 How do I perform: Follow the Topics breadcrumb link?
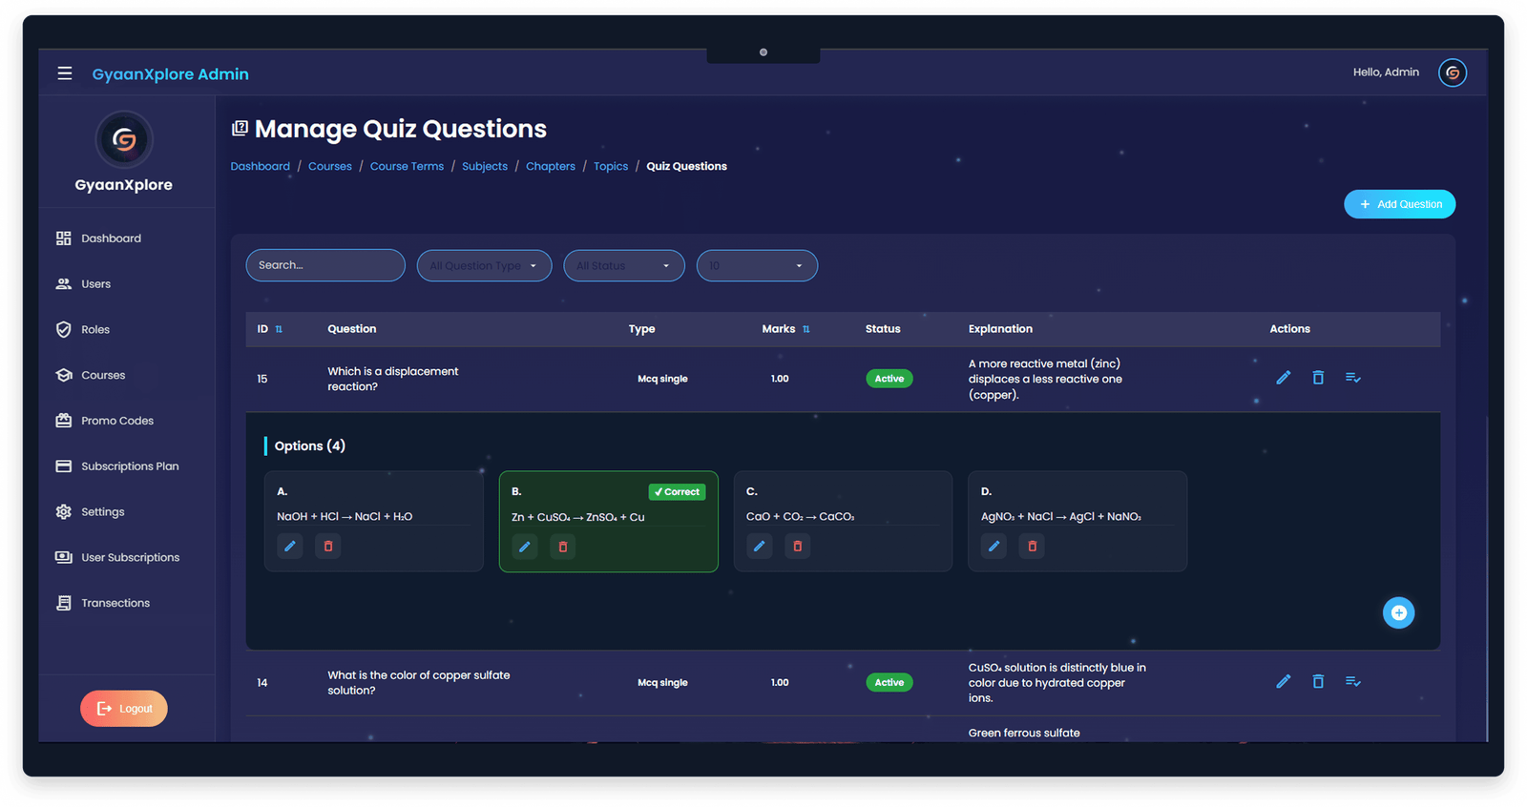[x=611, y=166]
